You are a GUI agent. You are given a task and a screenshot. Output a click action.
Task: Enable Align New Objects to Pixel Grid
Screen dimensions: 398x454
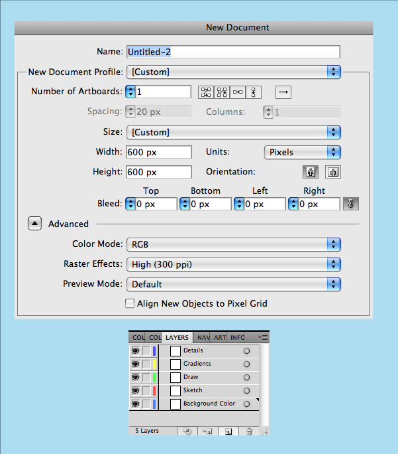[x=130, y=303]
